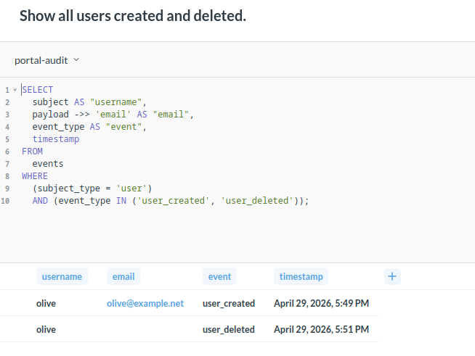Image resolution: width=475 pixels, height=356 pixels.
Task: Open the olive@example.net email link
Action: point(145,303)
